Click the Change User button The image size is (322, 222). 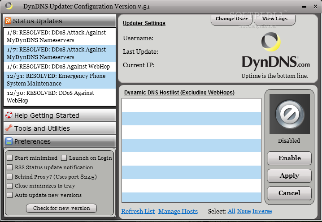pos(231,19)
